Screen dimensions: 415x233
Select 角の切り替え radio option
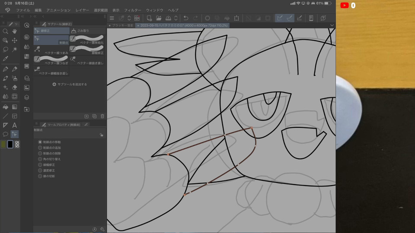tap(40, 159)
